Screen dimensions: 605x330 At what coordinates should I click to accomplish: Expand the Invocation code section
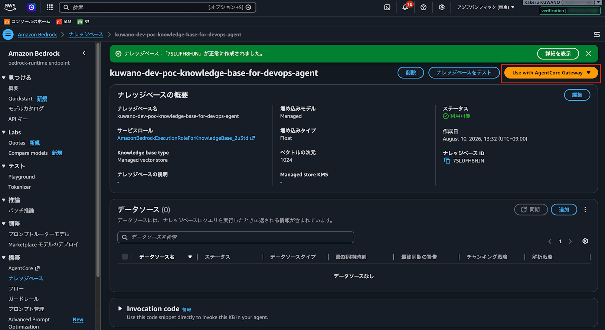(x=120, y=309)
